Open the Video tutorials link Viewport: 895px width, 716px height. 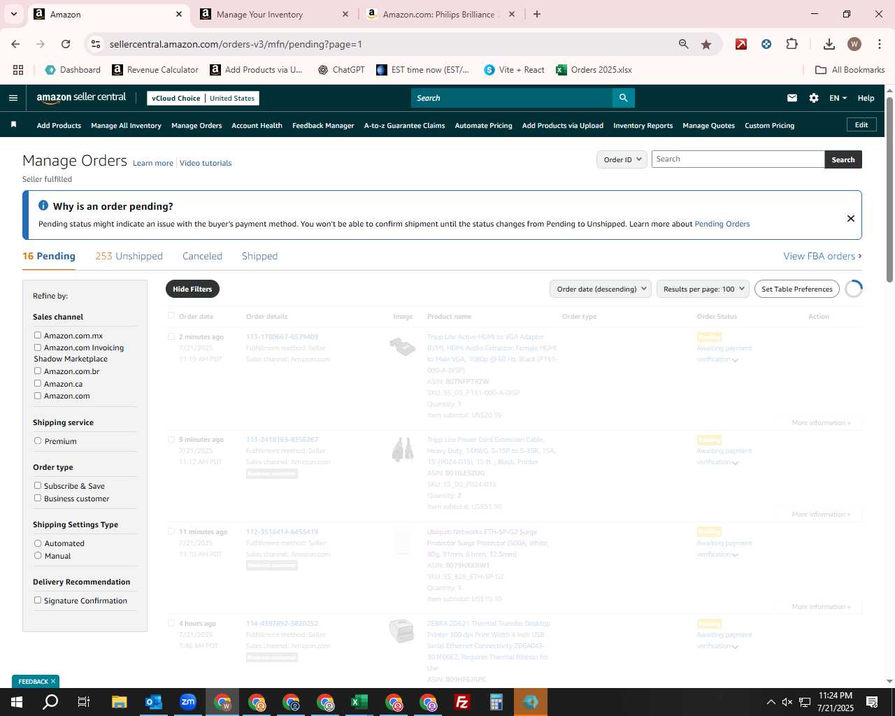click(206, 163)
